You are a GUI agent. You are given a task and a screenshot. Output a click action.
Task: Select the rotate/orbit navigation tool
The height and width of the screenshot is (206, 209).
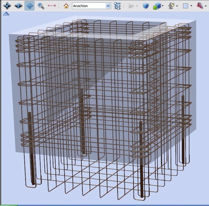click(7, 6)
